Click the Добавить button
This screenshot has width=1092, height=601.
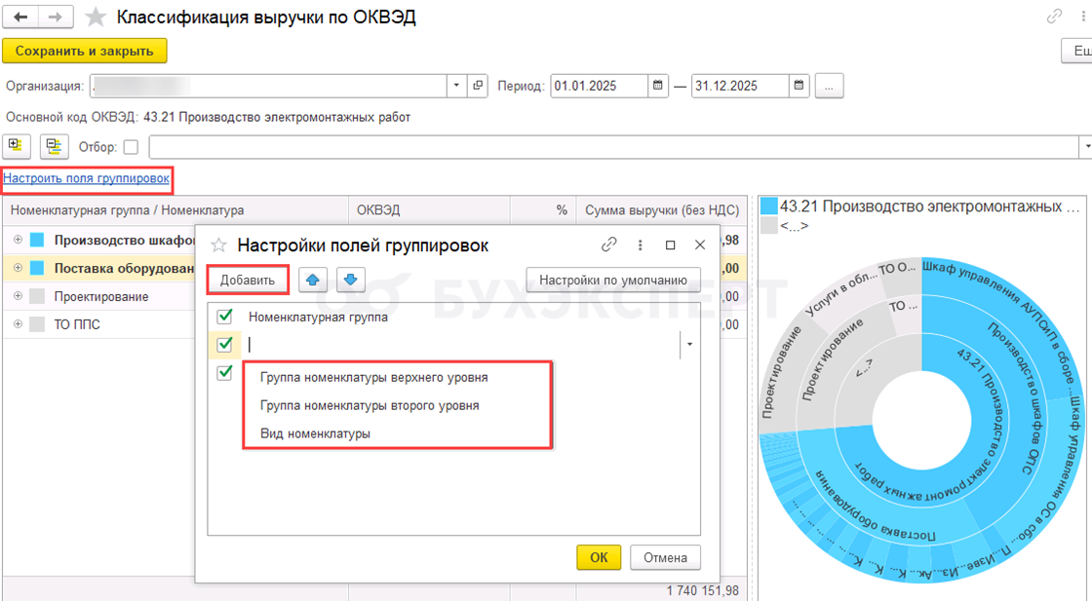(x=248, y=281)
